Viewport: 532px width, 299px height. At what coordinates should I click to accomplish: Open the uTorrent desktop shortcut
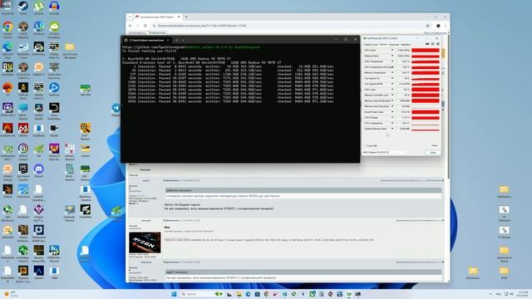coord(39,7)
